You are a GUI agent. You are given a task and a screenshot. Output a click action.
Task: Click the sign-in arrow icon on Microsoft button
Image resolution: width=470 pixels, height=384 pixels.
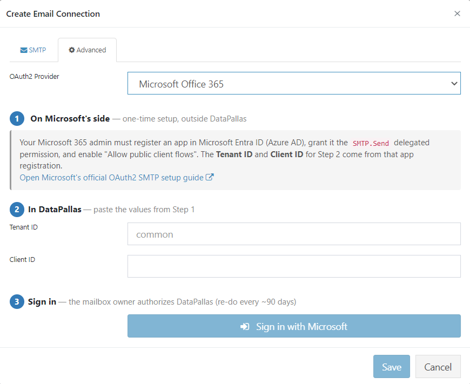coord(245,326)
